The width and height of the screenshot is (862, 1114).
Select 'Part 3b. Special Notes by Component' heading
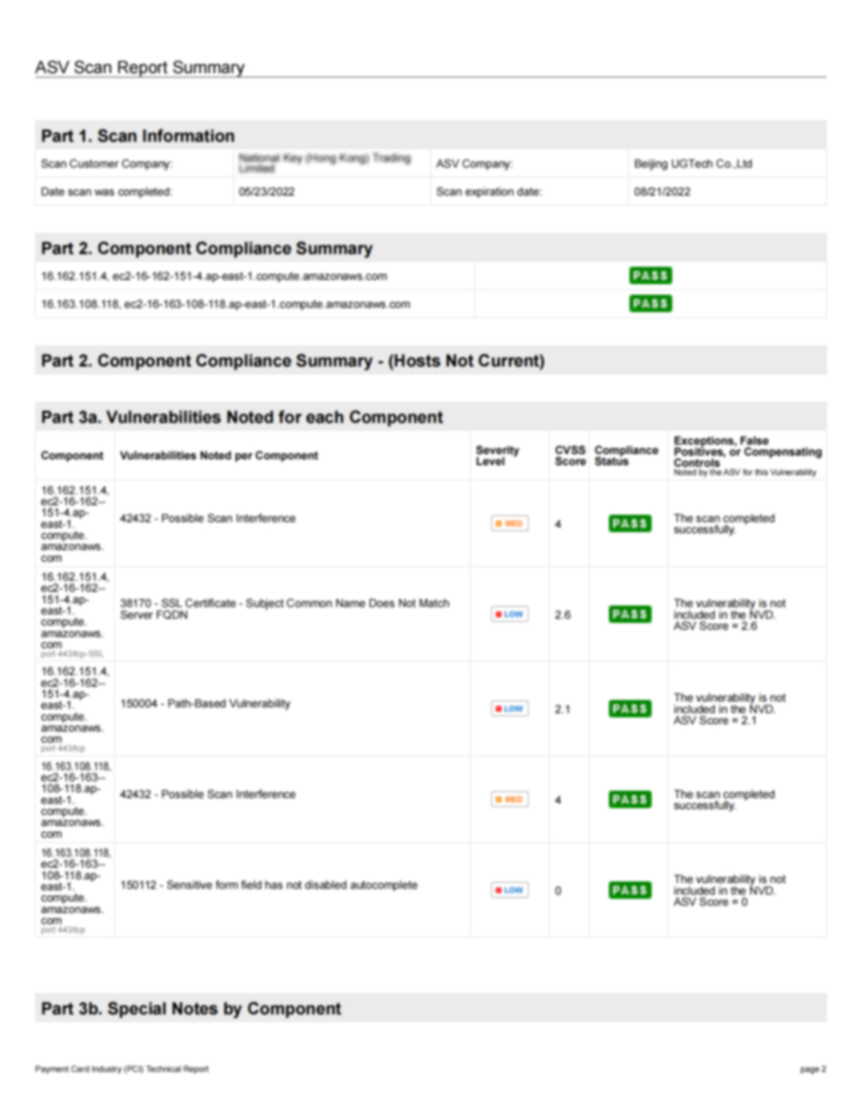pyautogui.click(x=191, y=1008)
